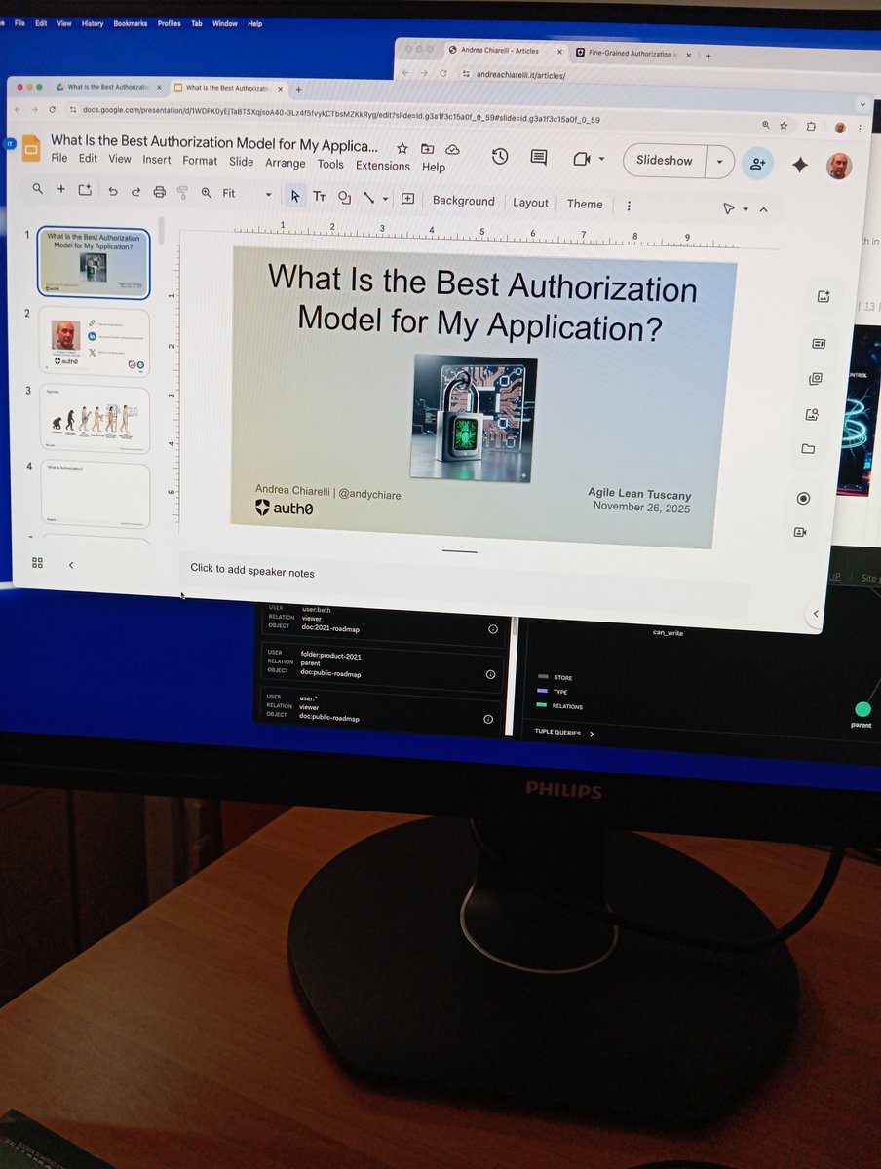The width and height of the screenshot is (881, 1169).
Task: Click the Redo arrow in toolbar
Action: tap(135, 192)
